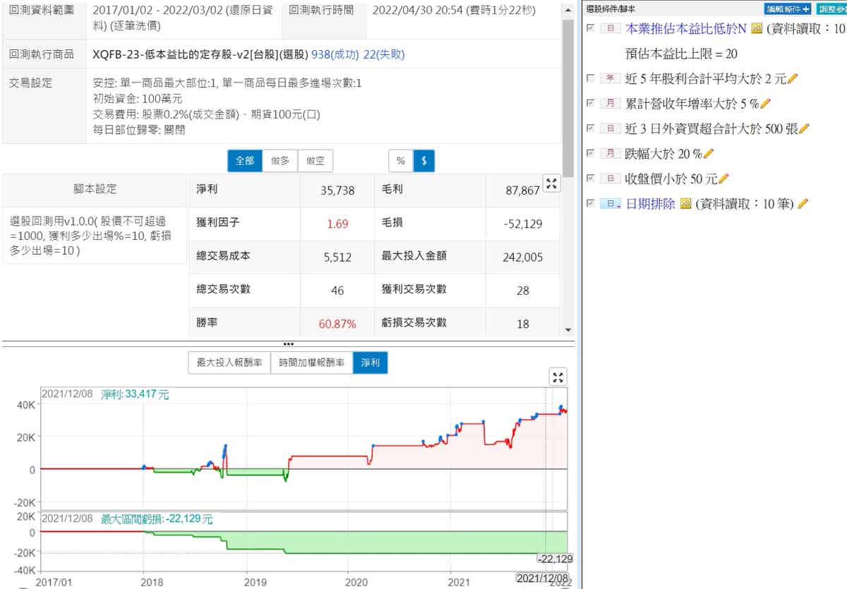Enable the 近5年股利合計平均大於2元 checkbox
The width and height of the screenshot is (847, 589).
pos(590,78)
